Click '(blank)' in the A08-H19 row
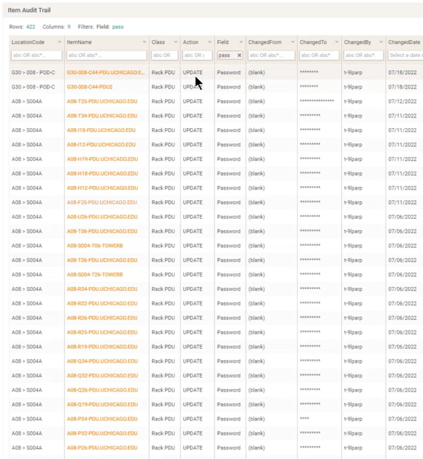Viewport: 423px width, 459px height. (256, 159)
